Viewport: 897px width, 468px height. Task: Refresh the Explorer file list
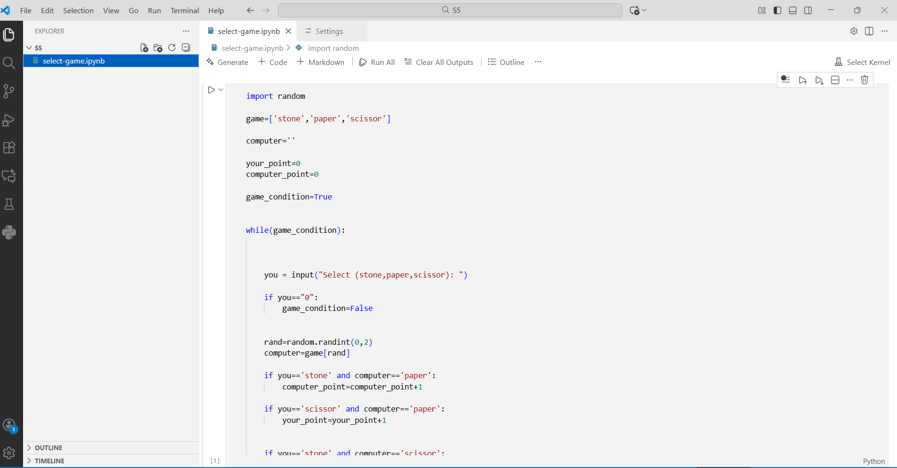[172, 48]
